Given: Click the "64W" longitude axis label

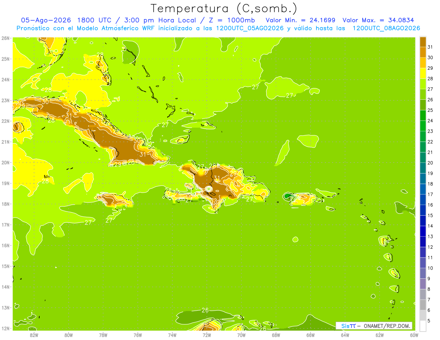Looking at the screenshot, I should 345,335.
